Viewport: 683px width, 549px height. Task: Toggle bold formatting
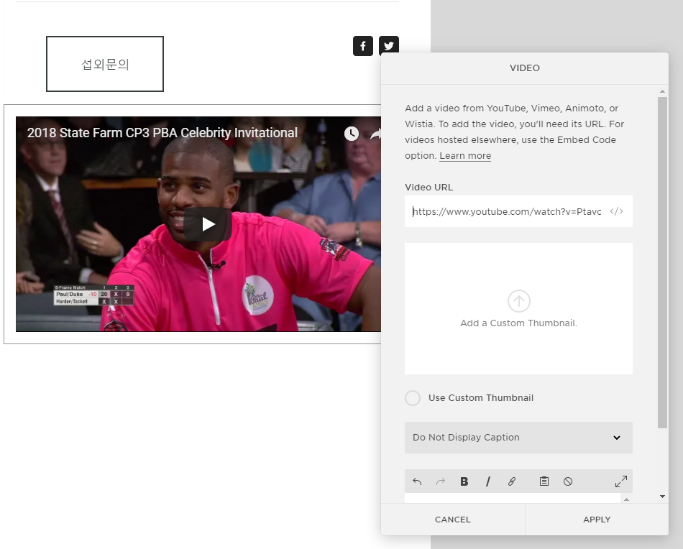pyautogui.click(x=464, y=481)
